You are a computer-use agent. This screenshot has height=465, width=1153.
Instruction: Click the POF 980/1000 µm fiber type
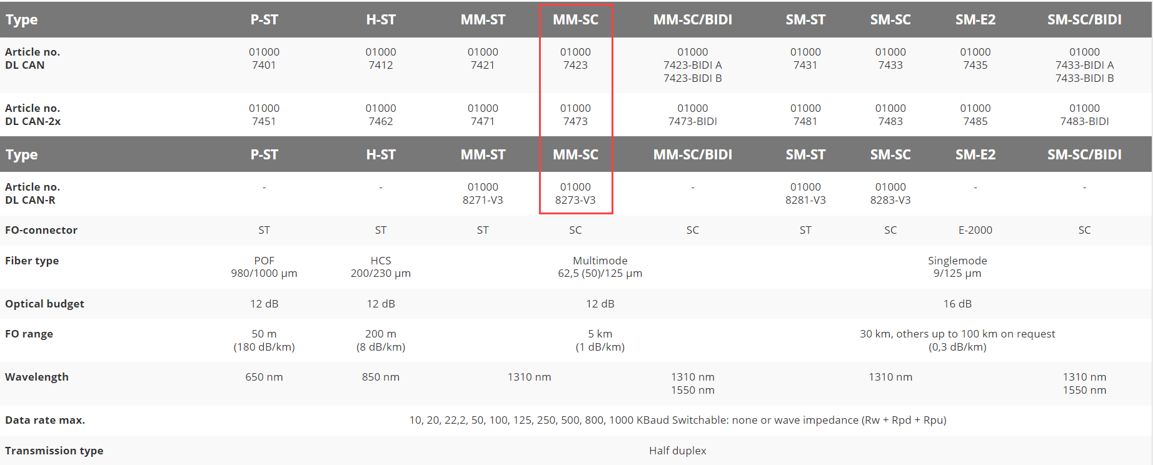click(264, 267)
